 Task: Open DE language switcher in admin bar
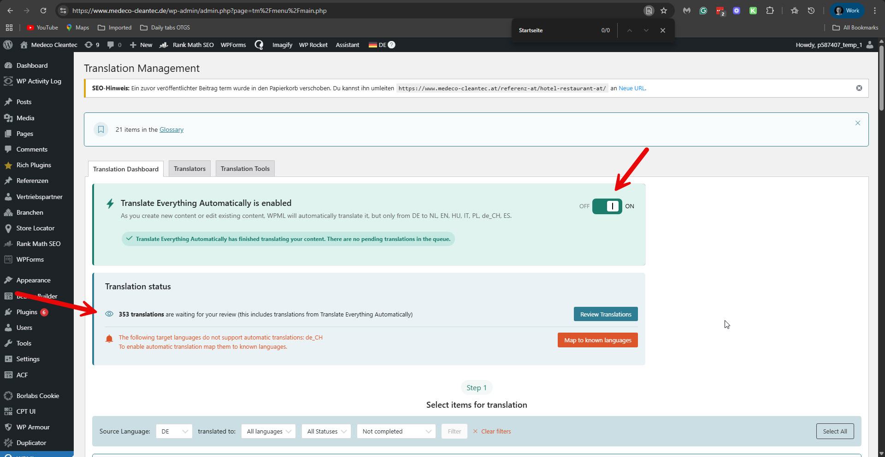click(378, 45)
